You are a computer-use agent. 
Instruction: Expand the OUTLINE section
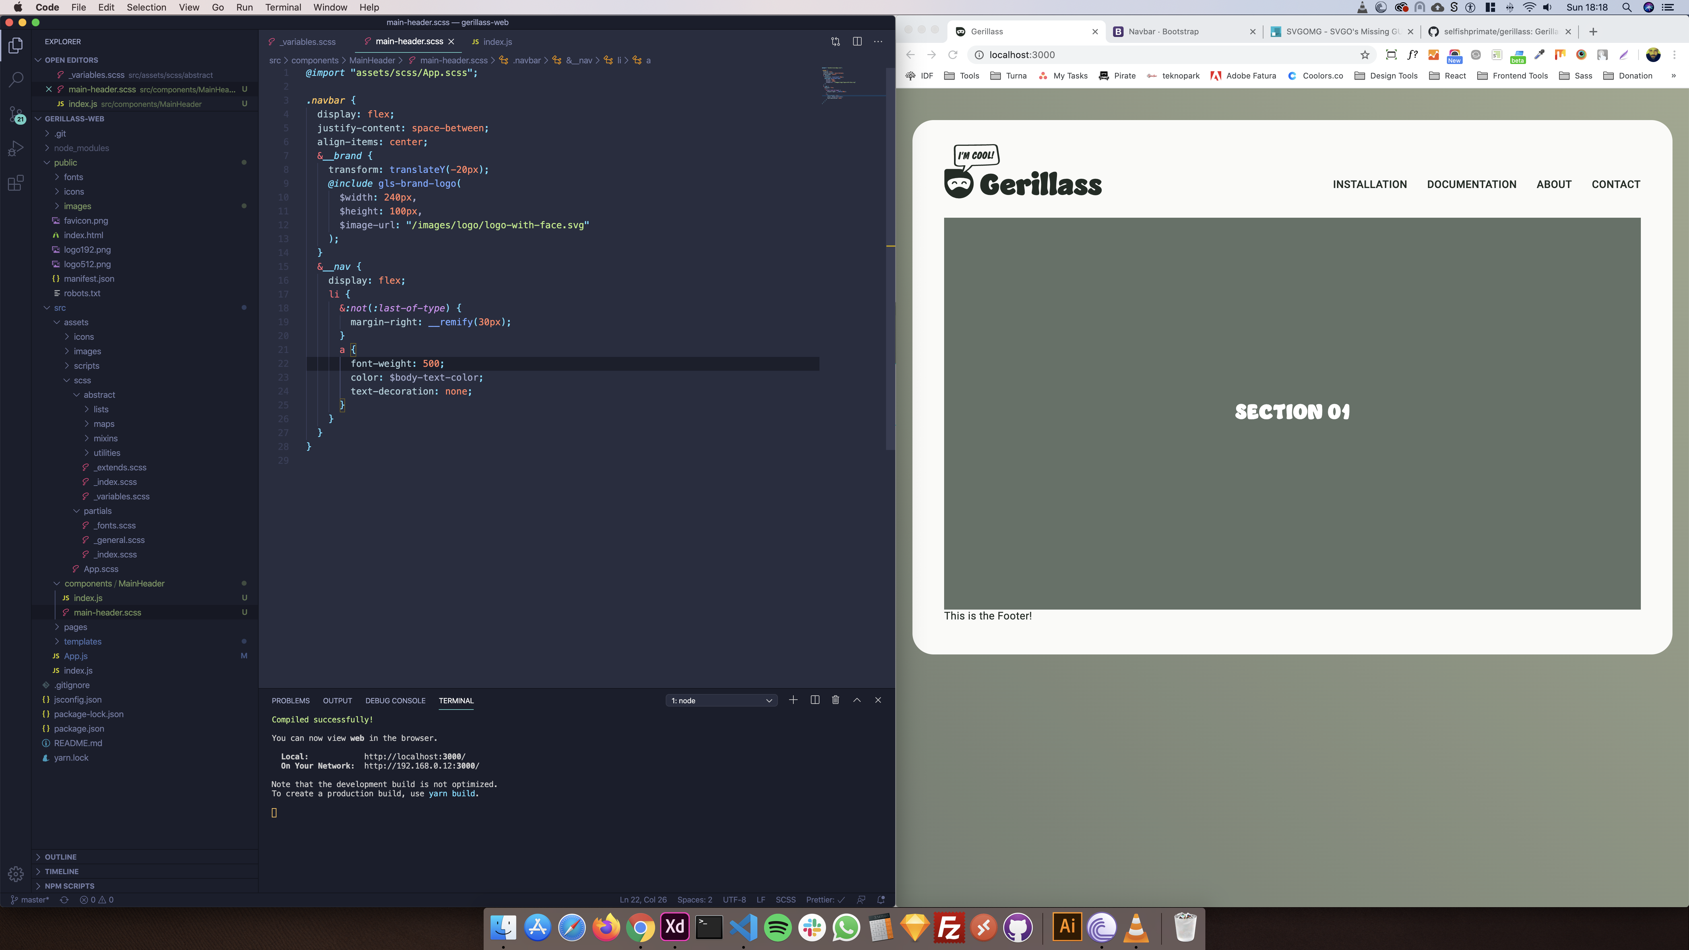(x=61, y=856)
